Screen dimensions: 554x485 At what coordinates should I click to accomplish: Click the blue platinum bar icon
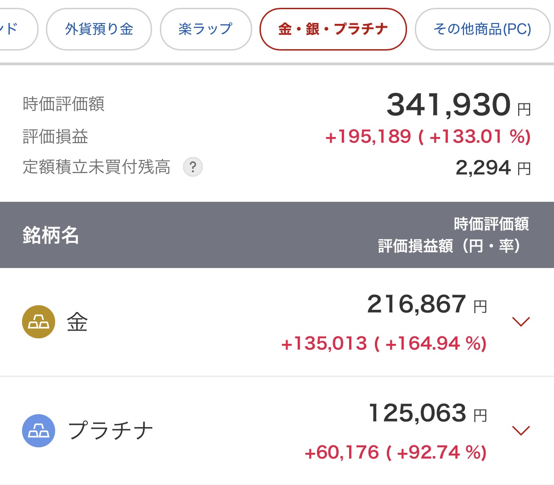(39, 431)
